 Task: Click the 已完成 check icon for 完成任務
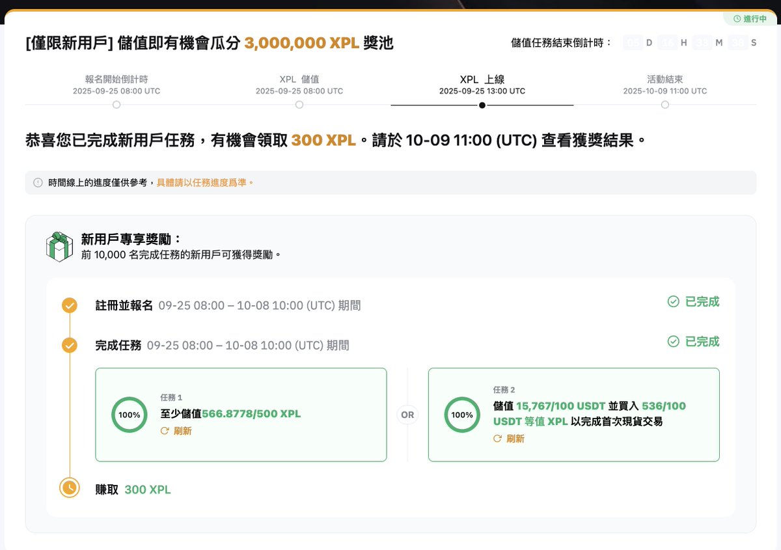tap(673, 341)
